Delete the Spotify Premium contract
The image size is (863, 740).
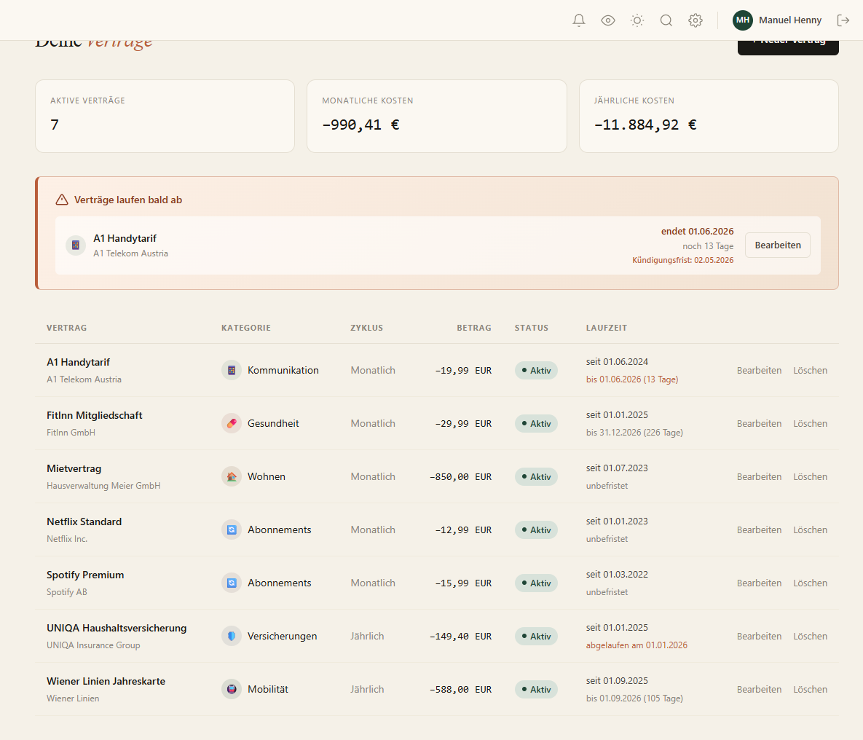click(810, 583)
